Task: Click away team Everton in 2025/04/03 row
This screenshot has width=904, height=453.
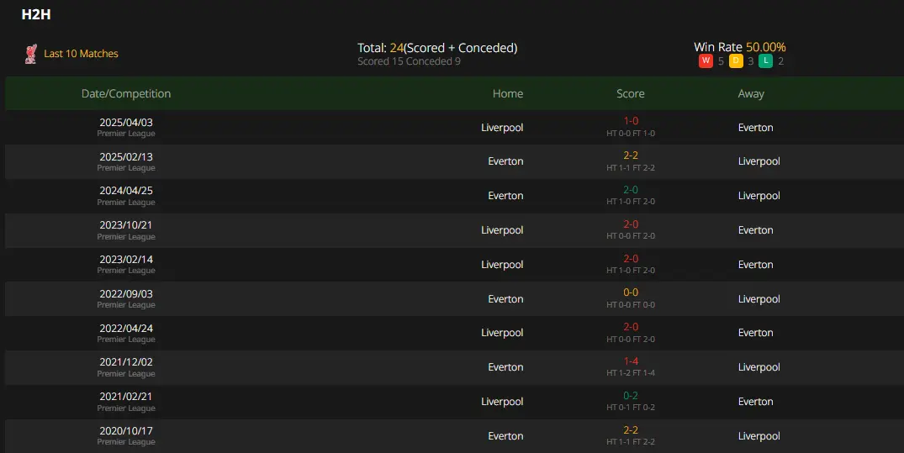Action: coord(755,128)
